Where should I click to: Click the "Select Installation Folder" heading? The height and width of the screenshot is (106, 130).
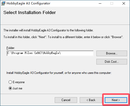point(30,12)
